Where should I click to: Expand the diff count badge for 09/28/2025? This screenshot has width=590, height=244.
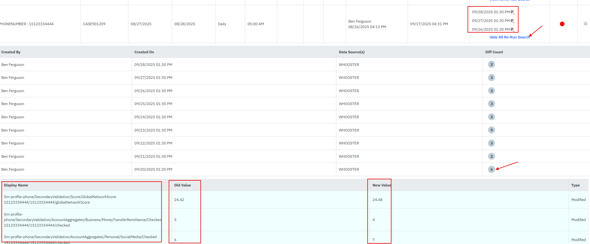click(491, 64)
